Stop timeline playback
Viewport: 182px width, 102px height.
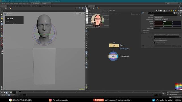pos(7,92)
